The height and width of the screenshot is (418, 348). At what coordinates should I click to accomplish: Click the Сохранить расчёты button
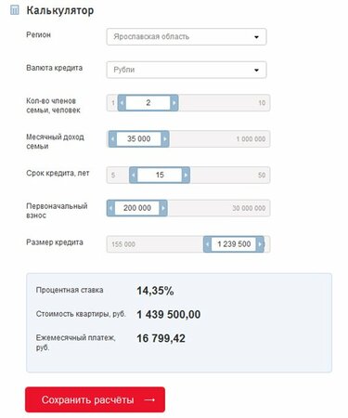click(x=95, y=399)
